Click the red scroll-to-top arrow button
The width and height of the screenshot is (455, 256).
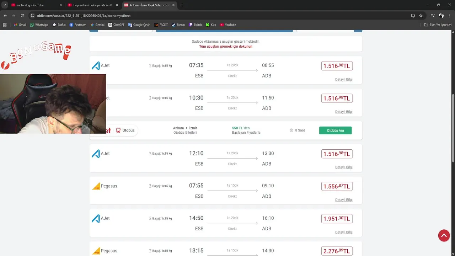pos(444,235)
